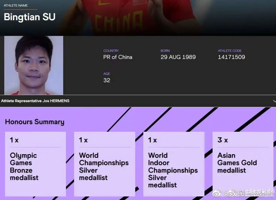Select the Olympic Games Bronze medallist card

[x=35, y=164]
